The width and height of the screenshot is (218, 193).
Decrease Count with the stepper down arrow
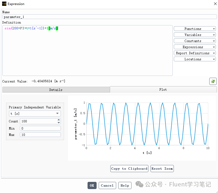pyautogui.click(x=58, y=122)
